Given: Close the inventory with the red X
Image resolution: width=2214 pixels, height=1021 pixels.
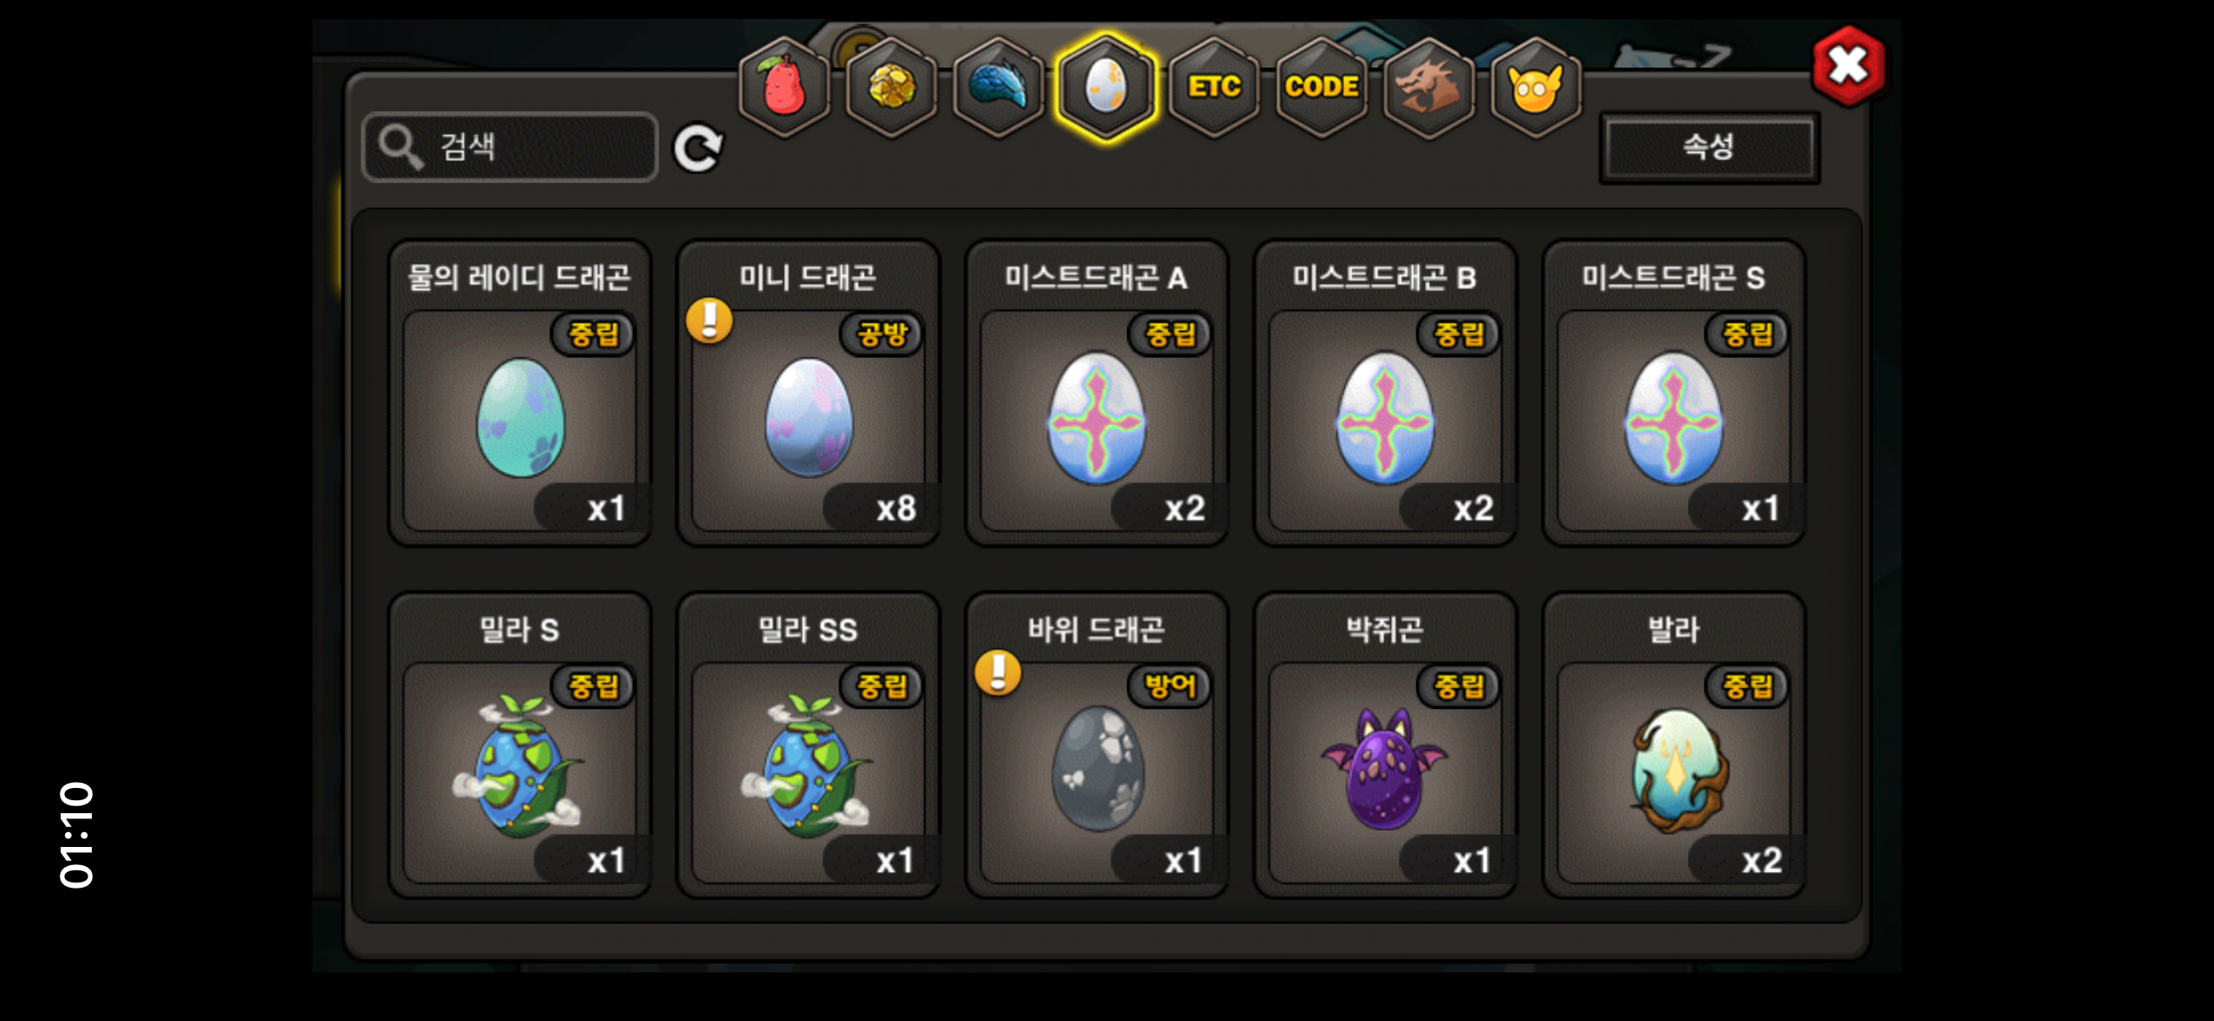Looking at the screenshot, I should [1848, 67].
